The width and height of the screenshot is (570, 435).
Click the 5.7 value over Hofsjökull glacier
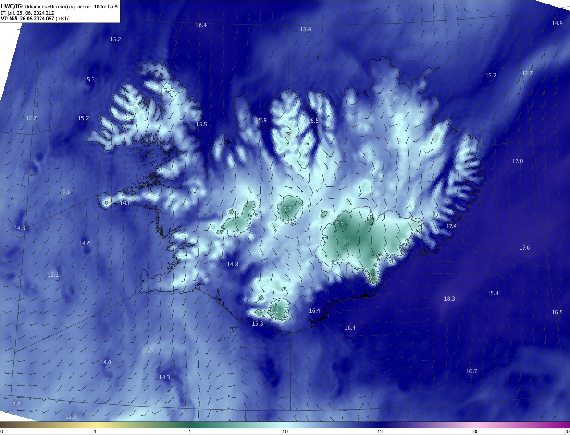coord(287,209)
